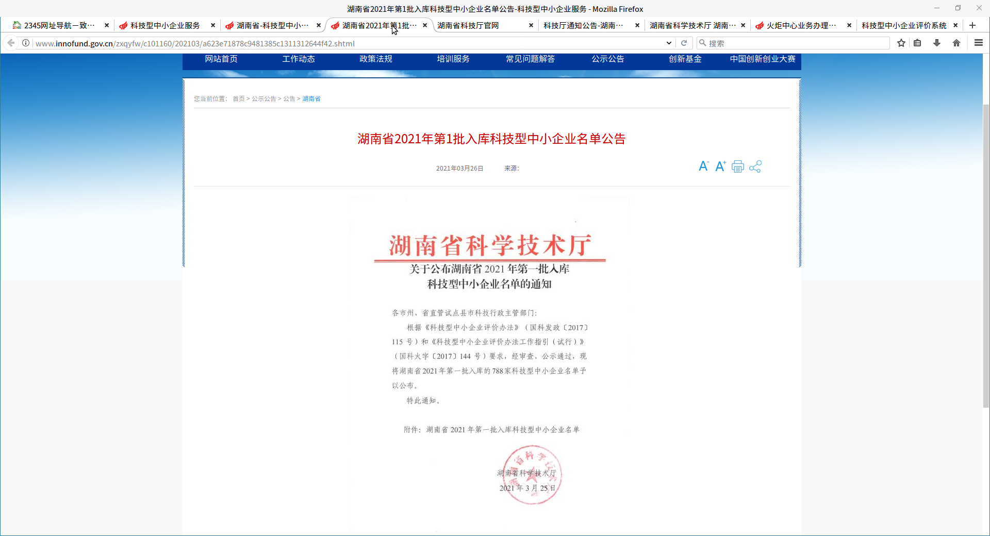This screenshot has height=536, width=990.
Task: Open the 政策法规 navigation menu
Action: (376, 59)
